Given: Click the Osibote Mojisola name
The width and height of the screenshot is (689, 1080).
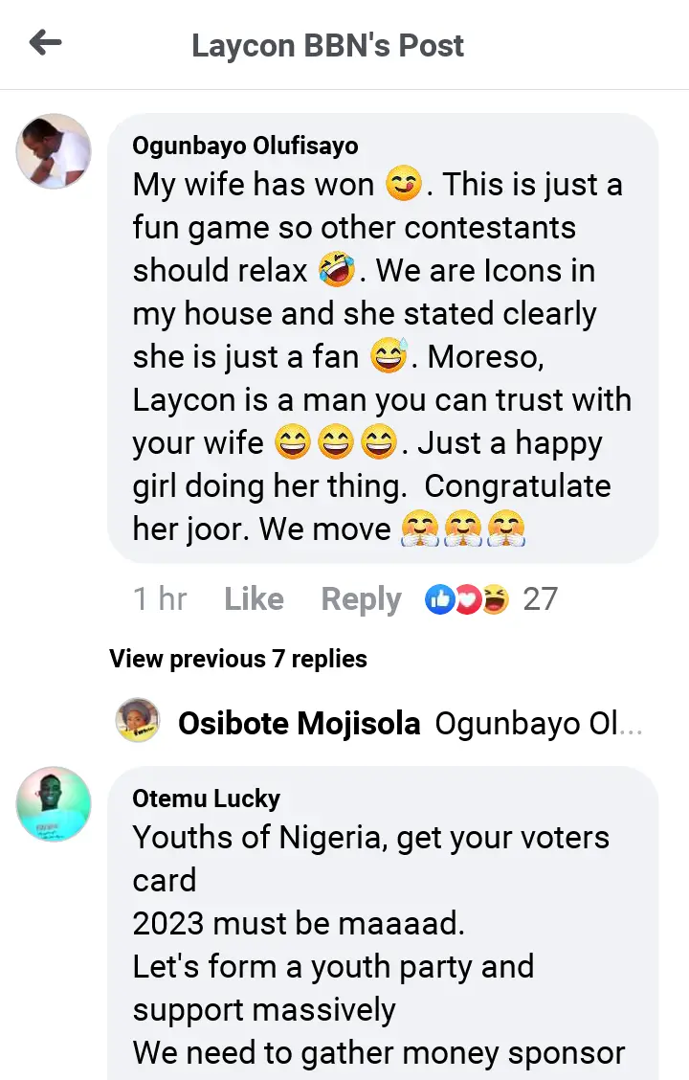Looking at the screenshot, I should tap(299, 724).
